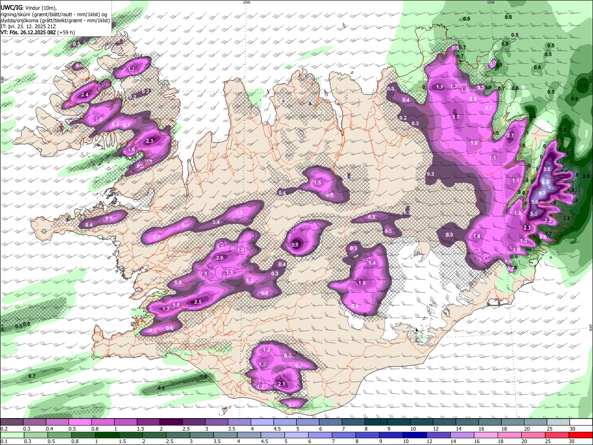
Task: Select the dark teal swatch at snow legend's 8 mark
Action: (376, 422)
